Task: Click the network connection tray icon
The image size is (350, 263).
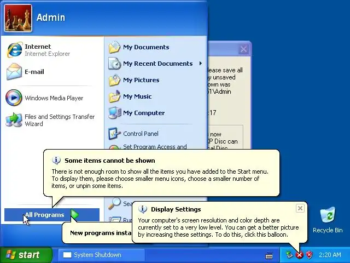Action: point(289,254)
